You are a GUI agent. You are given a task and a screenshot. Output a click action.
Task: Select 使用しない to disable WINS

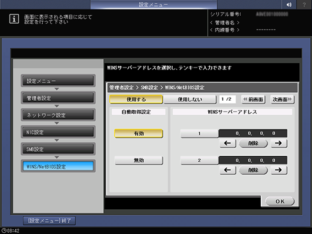tap(189, 100)
